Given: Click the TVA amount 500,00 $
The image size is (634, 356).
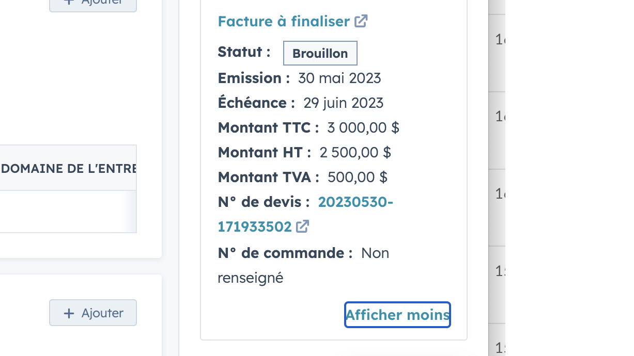Looking at the screenshot, I should (x=358, y=177).
